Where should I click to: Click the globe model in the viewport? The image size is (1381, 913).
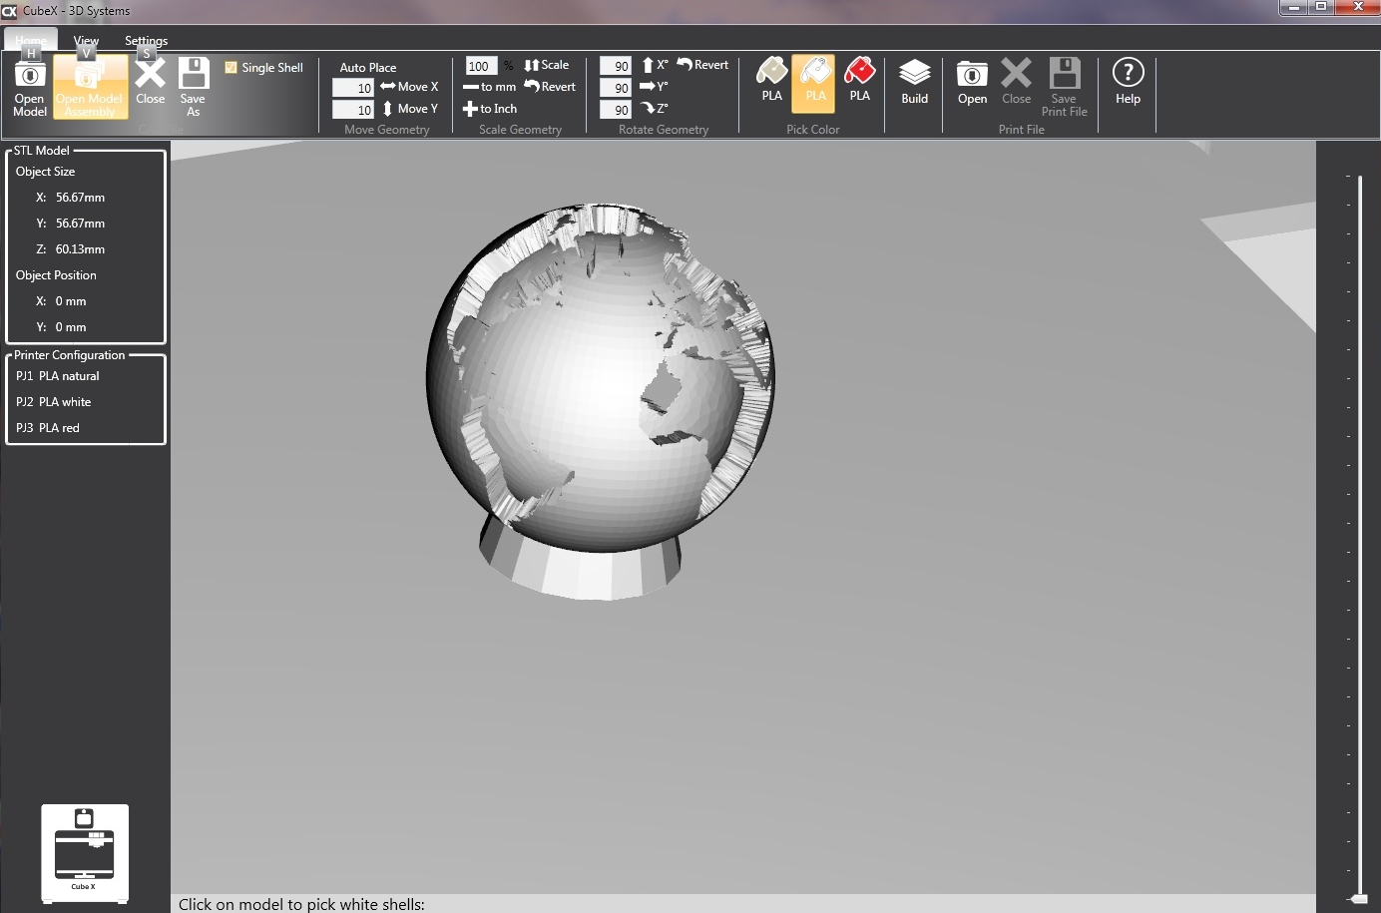point(601,401)
